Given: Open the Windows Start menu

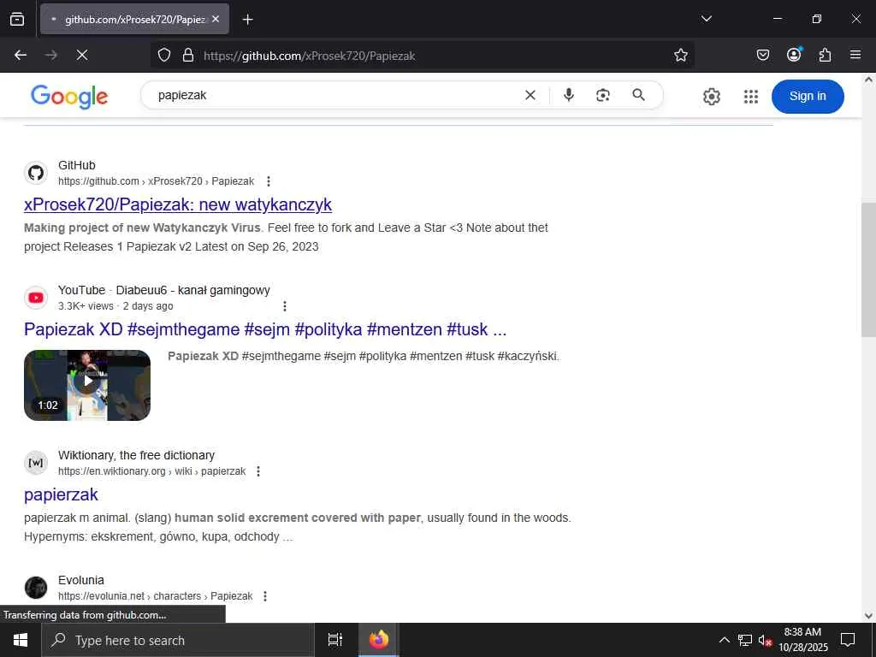Looking at the screenshot, I should [21, 640].
